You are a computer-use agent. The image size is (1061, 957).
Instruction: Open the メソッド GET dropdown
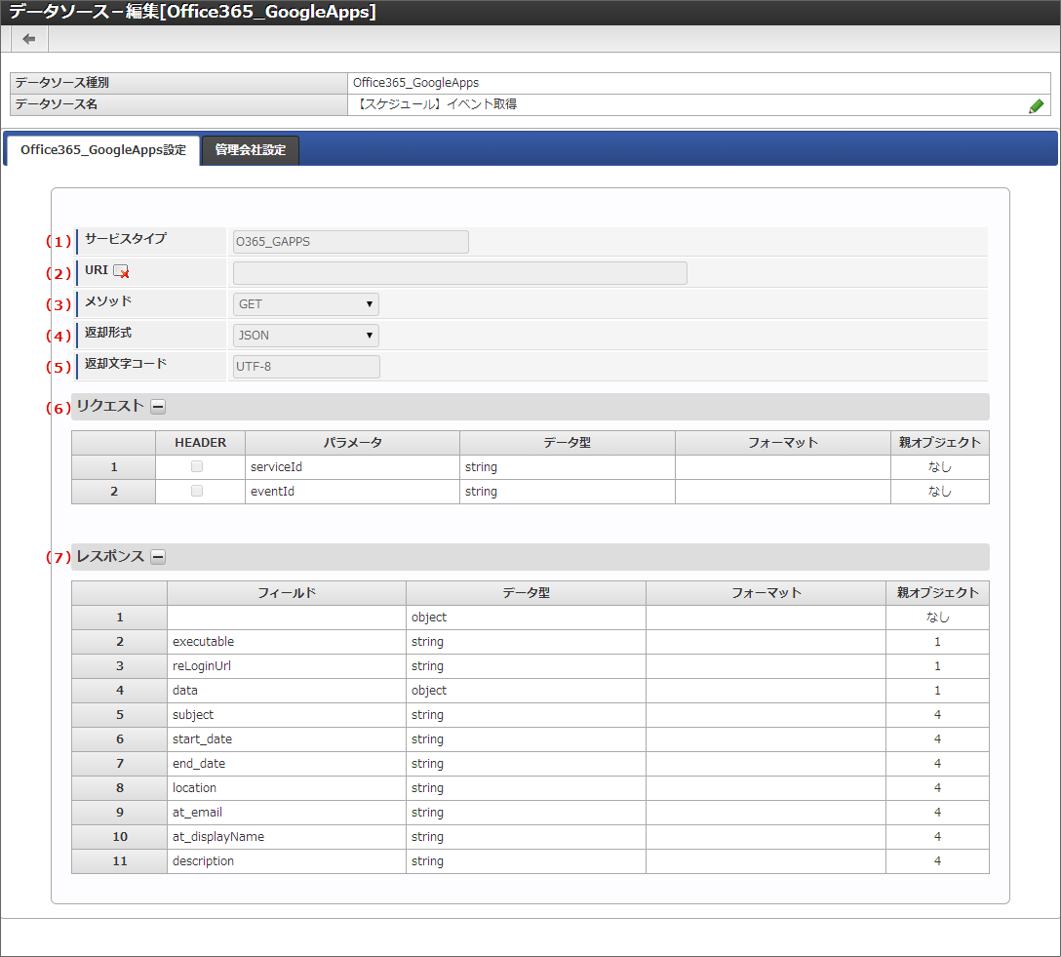306,304
